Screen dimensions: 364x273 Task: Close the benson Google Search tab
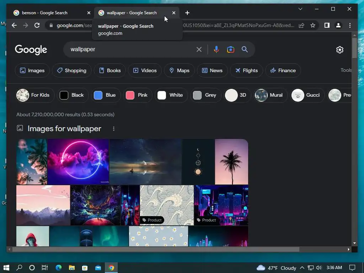(x=89, y=13)
